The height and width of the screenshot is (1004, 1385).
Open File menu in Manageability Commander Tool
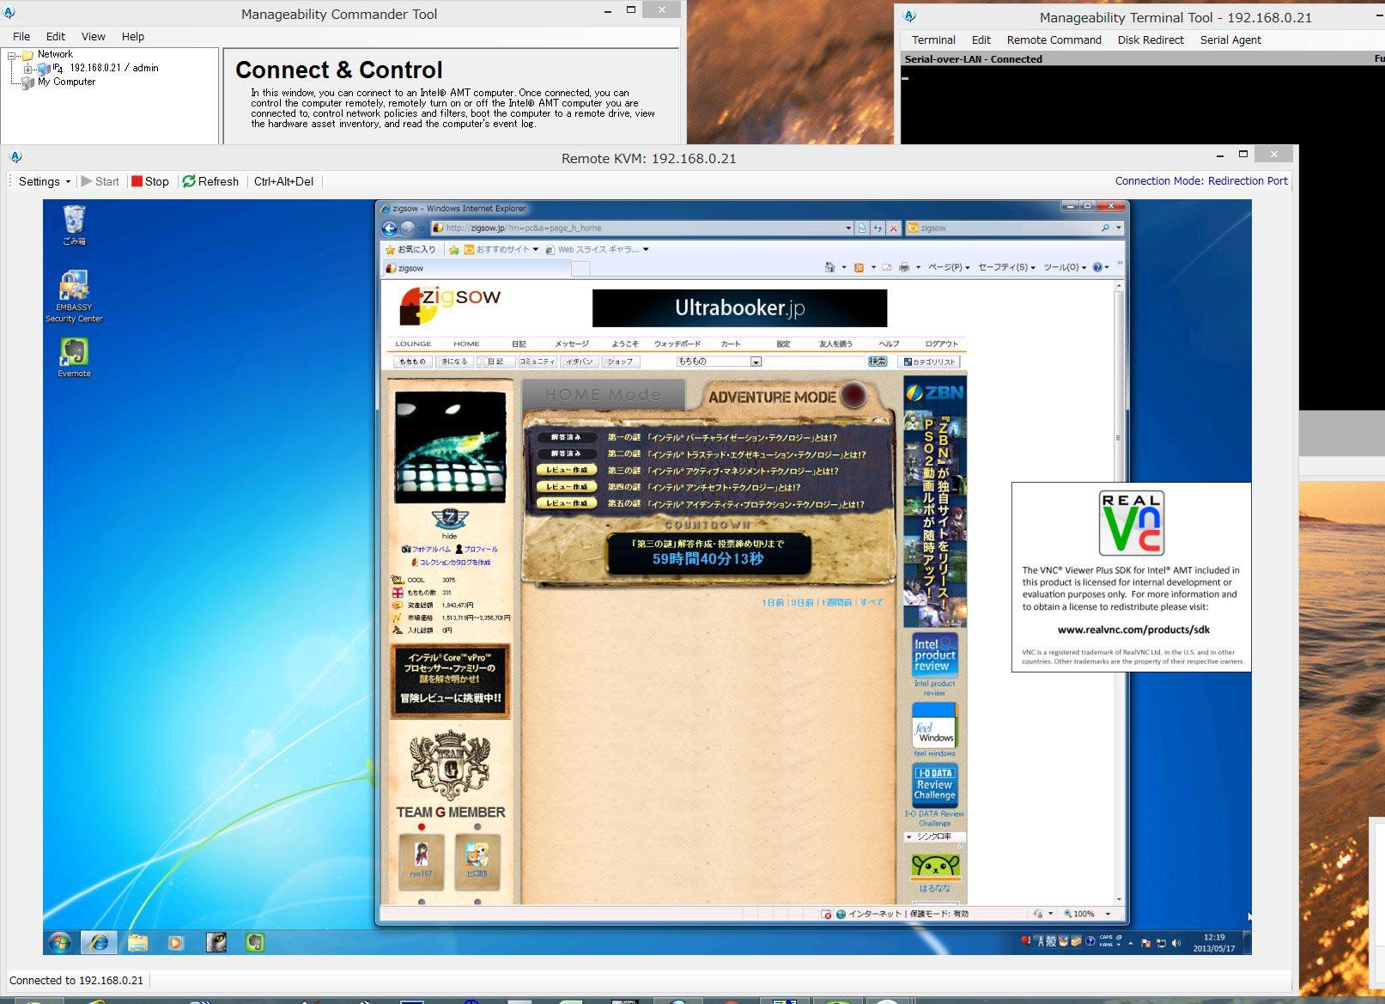[21, 36]
